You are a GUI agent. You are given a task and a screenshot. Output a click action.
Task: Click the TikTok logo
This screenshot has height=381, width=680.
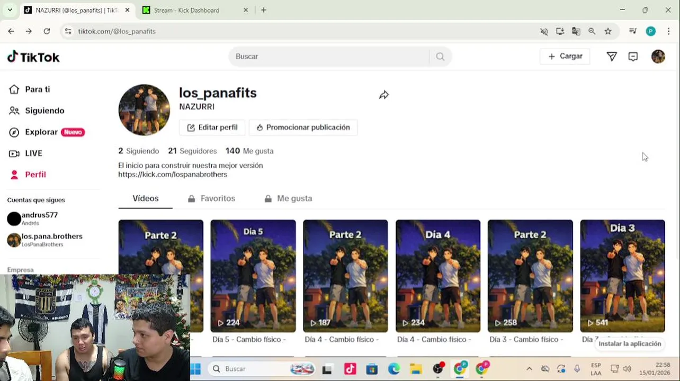33,57
